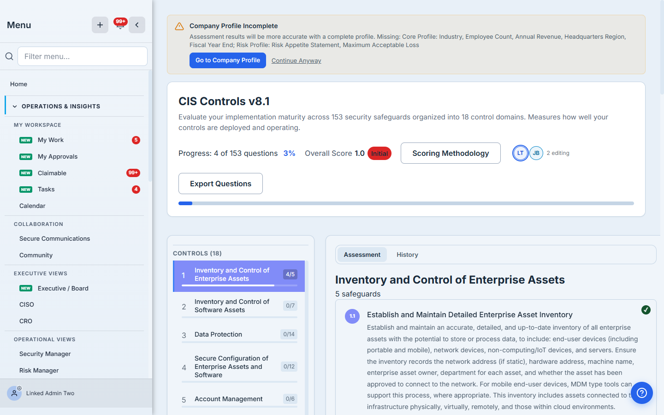
Task: Click the overall assessment progress bar
Action: click(x=406, y=203)
